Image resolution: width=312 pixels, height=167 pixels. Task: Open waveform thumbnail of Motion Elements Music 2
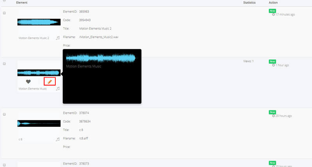point(39,22)
